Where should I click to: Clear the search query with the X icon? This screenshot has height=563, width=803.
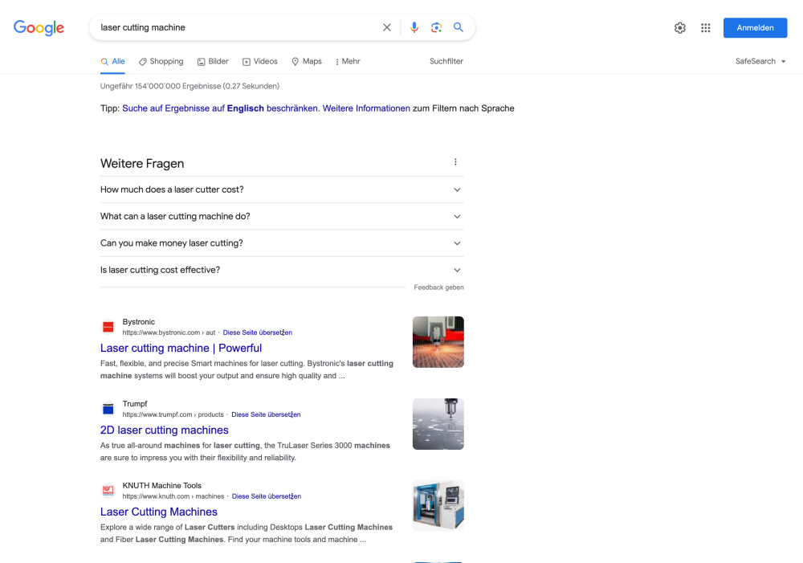[x=386, y=27]
